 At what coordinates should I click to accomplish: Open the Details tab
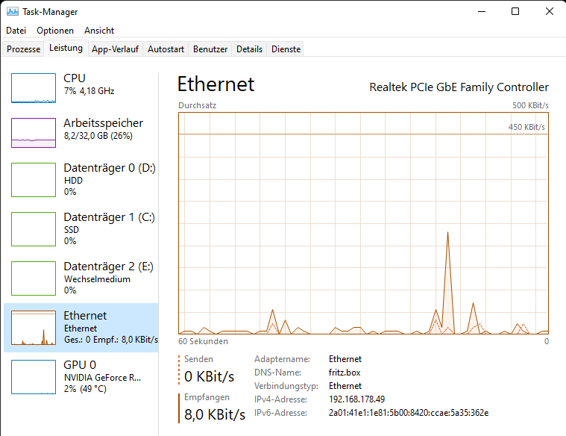(x=249, y=49)
